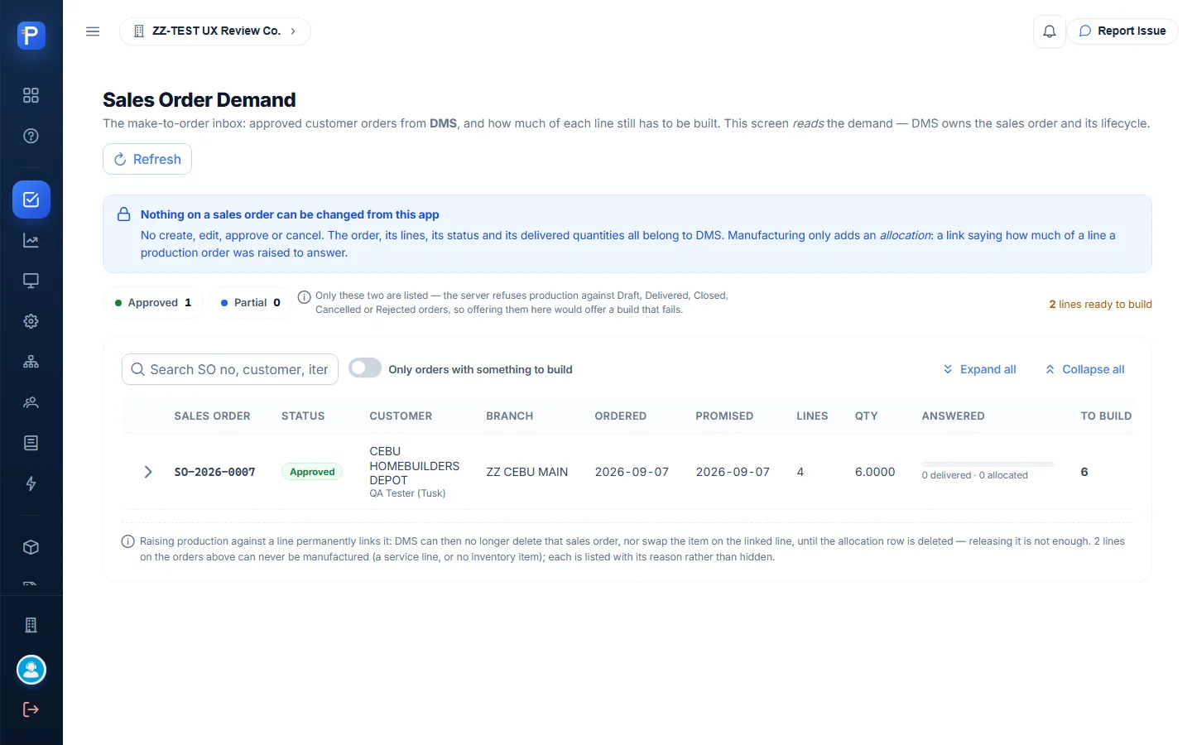Open the lightning bolt sidebar icon
1192x745 pixels.
(x=31, y=483)
